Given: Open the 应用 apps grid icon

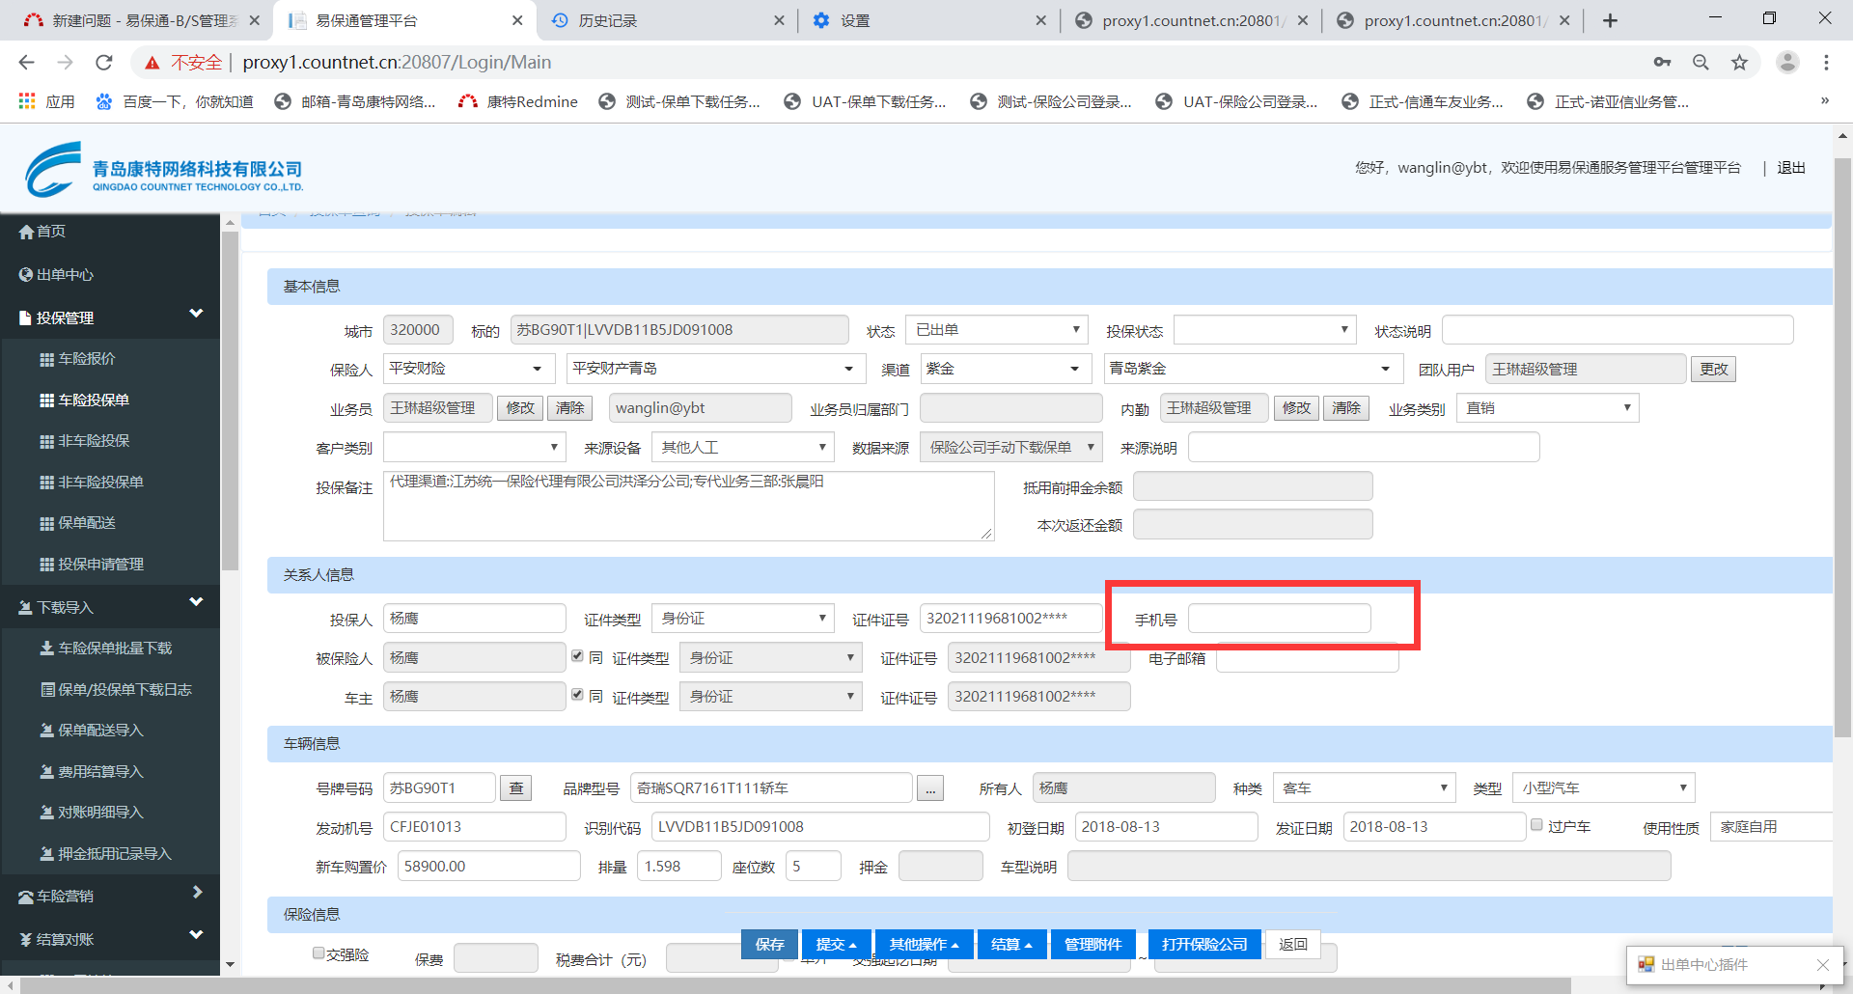Looking at the screenshot, I should click(27, 101).
